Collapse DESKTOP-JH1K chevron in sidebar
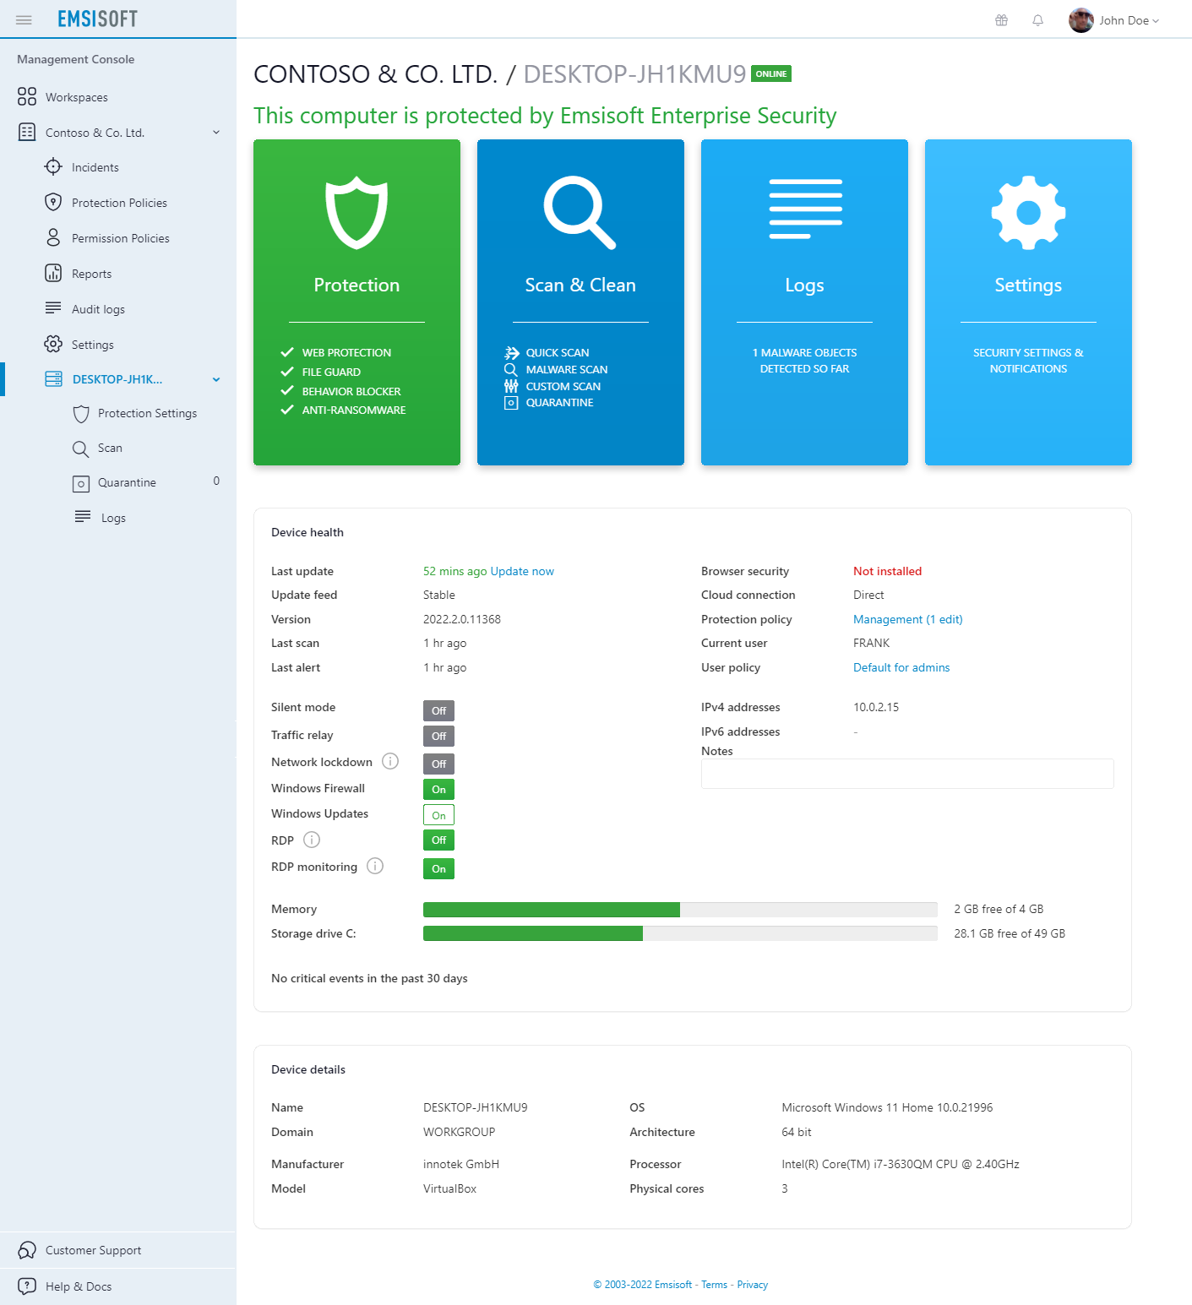Viewport: 1192px width, 1305px height. (216, 379)
